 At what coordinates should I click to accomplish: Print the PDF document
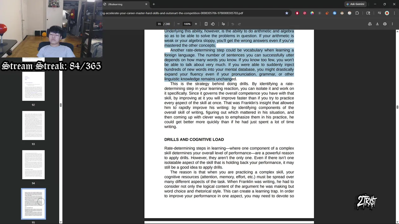(385, 24)
